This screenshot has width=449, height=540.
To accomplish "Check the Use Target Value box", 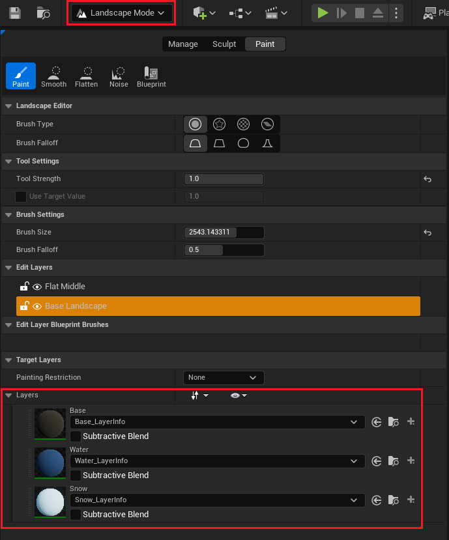I will [x=21, y=197].
